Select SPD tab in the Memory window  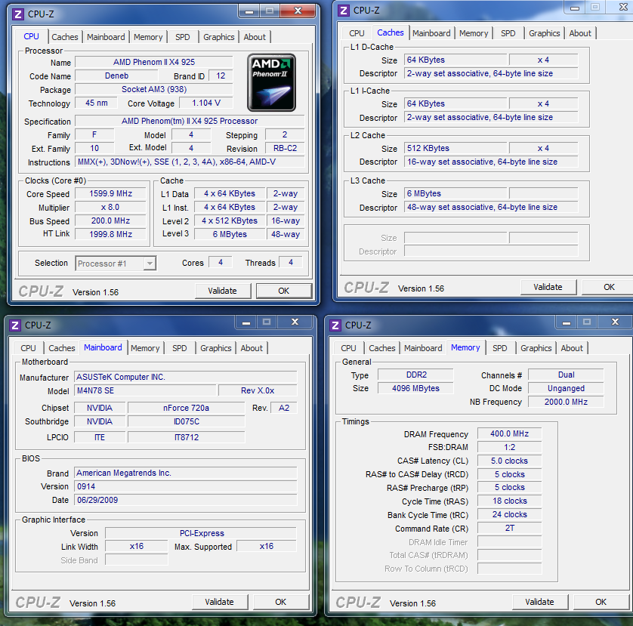click(x=500, y=348)
